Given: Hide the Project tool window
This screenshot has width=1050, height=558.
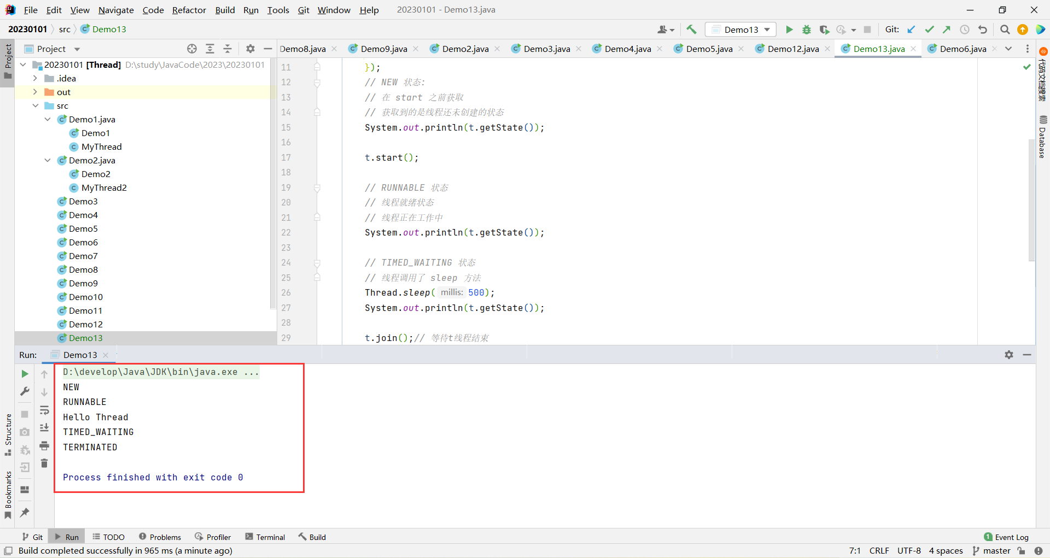Looking at the screenshot, I should (x=267, y=49).
